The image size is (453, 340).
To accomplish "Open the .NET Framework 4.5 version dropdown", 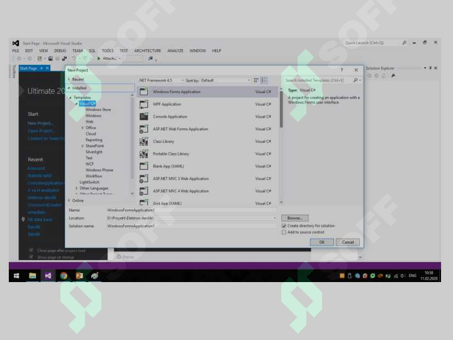I will coord(160,81).
